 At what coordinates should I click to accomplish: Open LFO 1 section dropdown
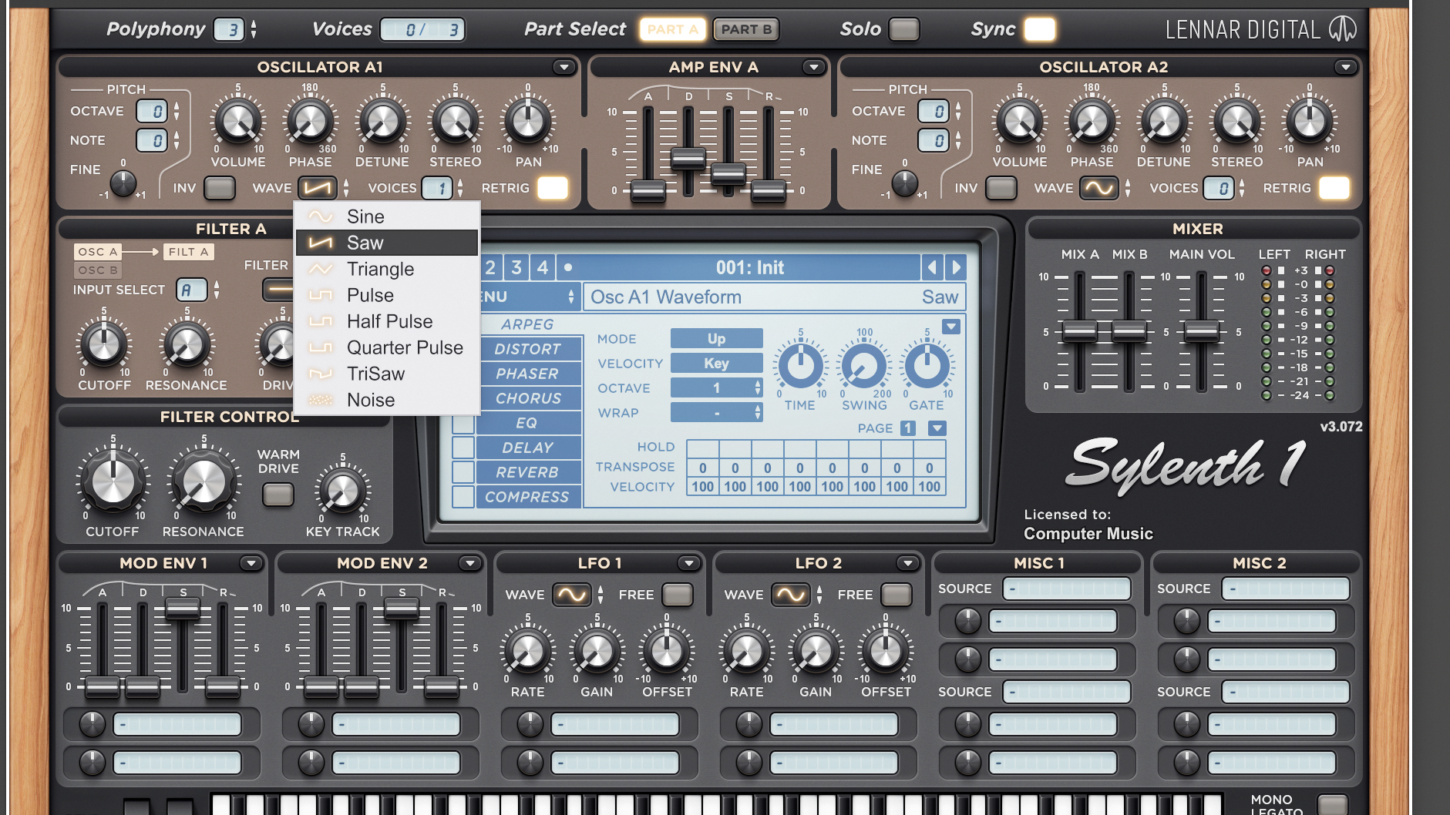tap(688, 563)
